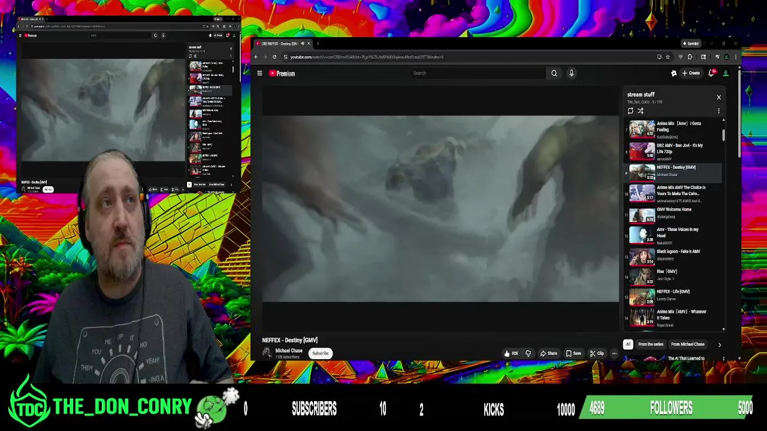Open the YouTube notifications bell
This screenshot has height=431, width=767.
(x=711, y=73)
